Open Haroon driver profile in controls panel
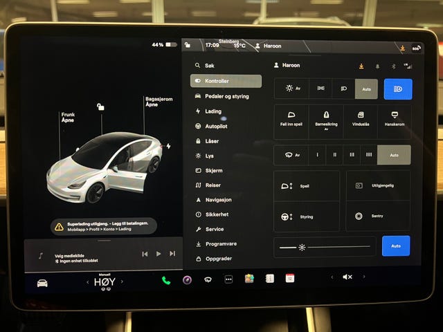Image resolution: width=443 pixels, height=332 pixels. coord(287,65)
